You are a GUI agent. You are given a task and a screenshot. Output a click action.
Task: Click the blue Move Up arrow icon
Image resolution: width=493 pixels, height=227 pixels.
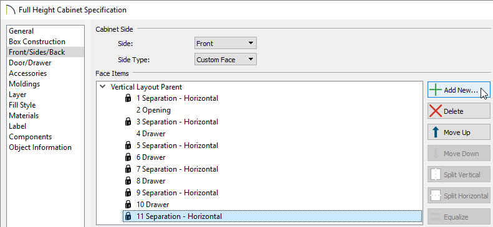tap(436, 132)
